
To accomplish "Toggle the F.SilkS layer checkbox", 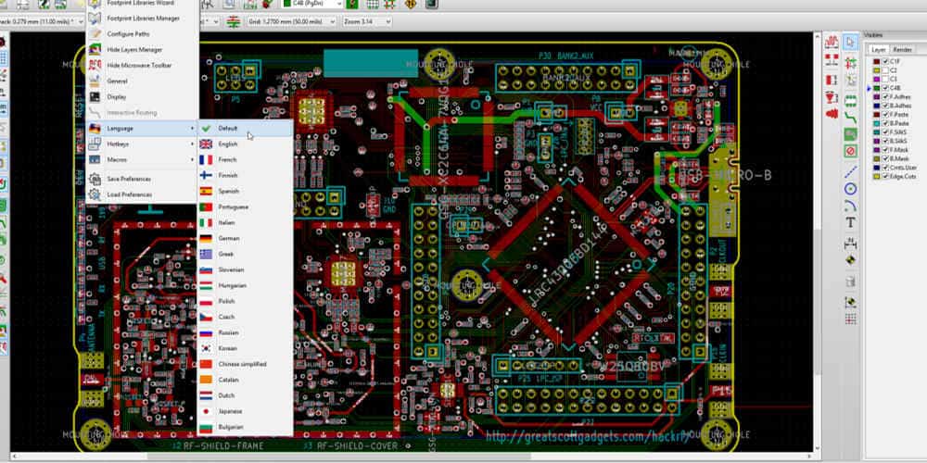I will click(x=885, y=132).
